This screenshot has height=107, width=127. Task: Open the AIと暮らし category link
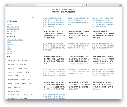pos(10,45)
